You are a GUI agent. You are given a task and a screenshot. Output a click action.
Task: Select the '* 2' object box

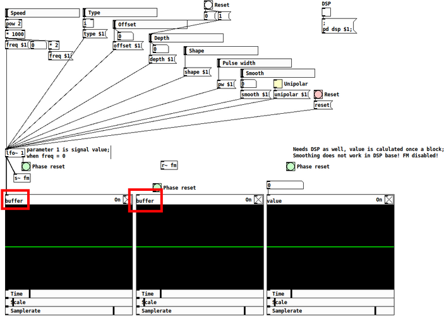(x=54, y=45)
